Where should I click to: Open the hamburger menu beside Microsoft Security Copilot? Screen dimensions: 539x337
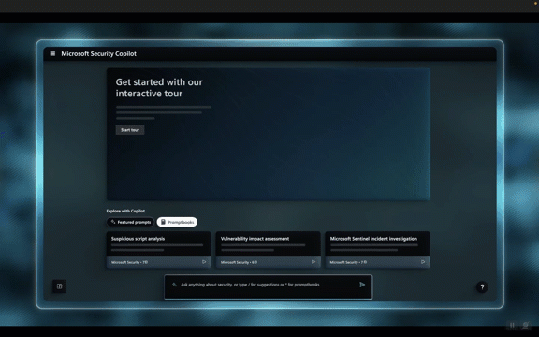point(52,53)
